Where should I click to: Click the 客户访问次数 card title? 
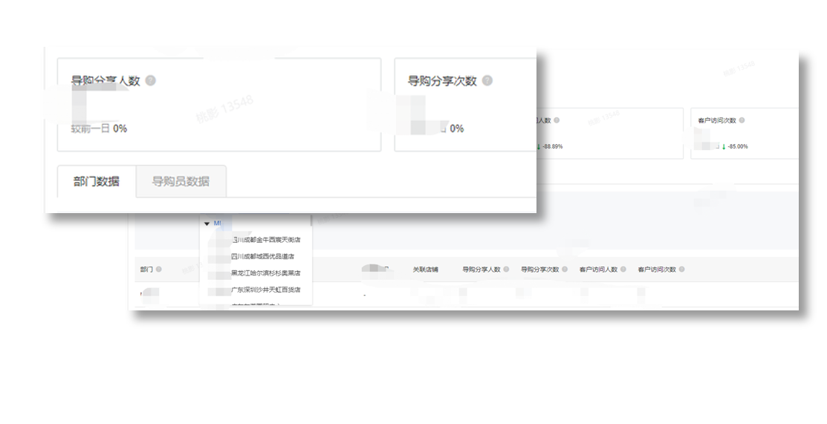tap(717, 120)
